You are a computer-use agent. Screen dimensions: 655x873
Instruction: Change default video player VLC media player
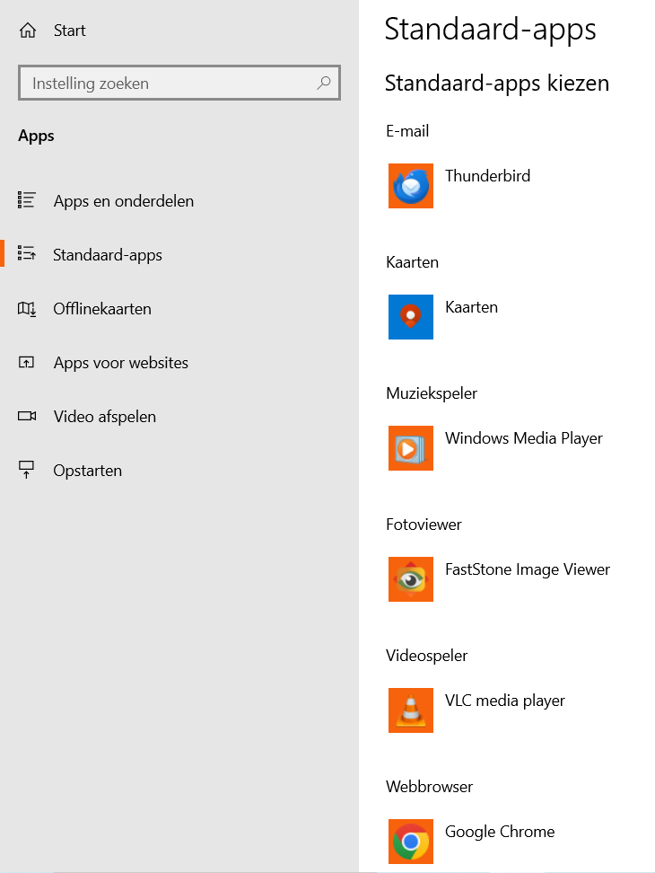tap(504, 701)
